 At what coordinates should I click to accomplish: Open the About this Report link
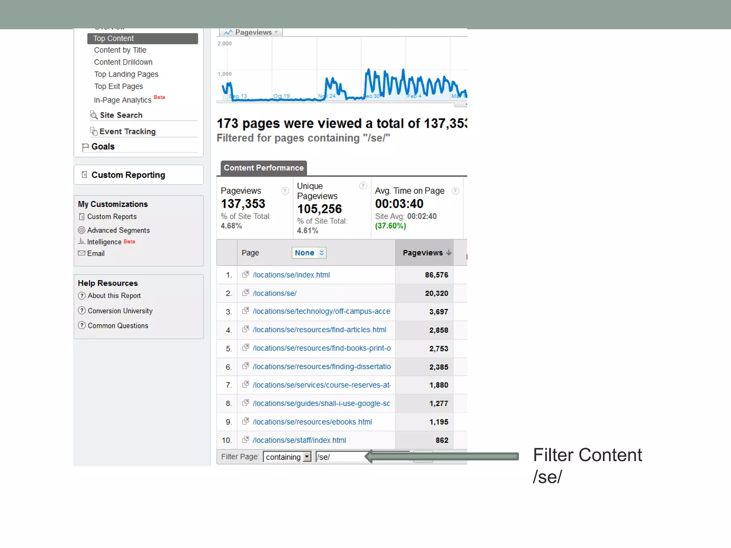click(x=114, y=296)
